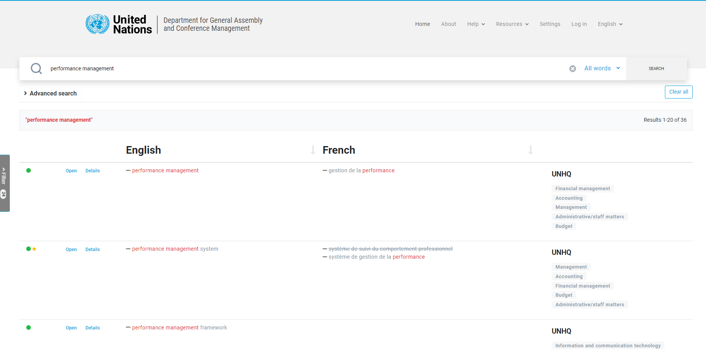706x353 pixels.
Task: Go to the About page
Action: [448, 24]
